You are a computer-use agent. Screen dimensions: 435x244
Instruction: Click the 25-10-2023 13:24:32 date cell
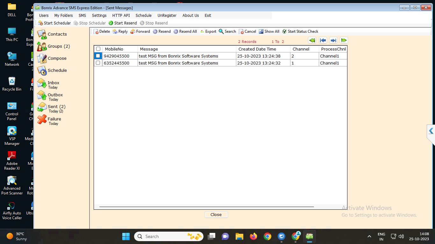[263, 63]
